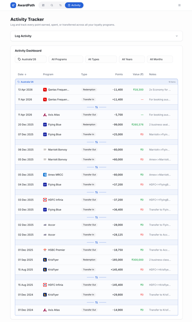Click the HDFC Infinia logo in the 15 Aug 2025 row
This screenshot has width=192, height=322.
coord(45,285)
